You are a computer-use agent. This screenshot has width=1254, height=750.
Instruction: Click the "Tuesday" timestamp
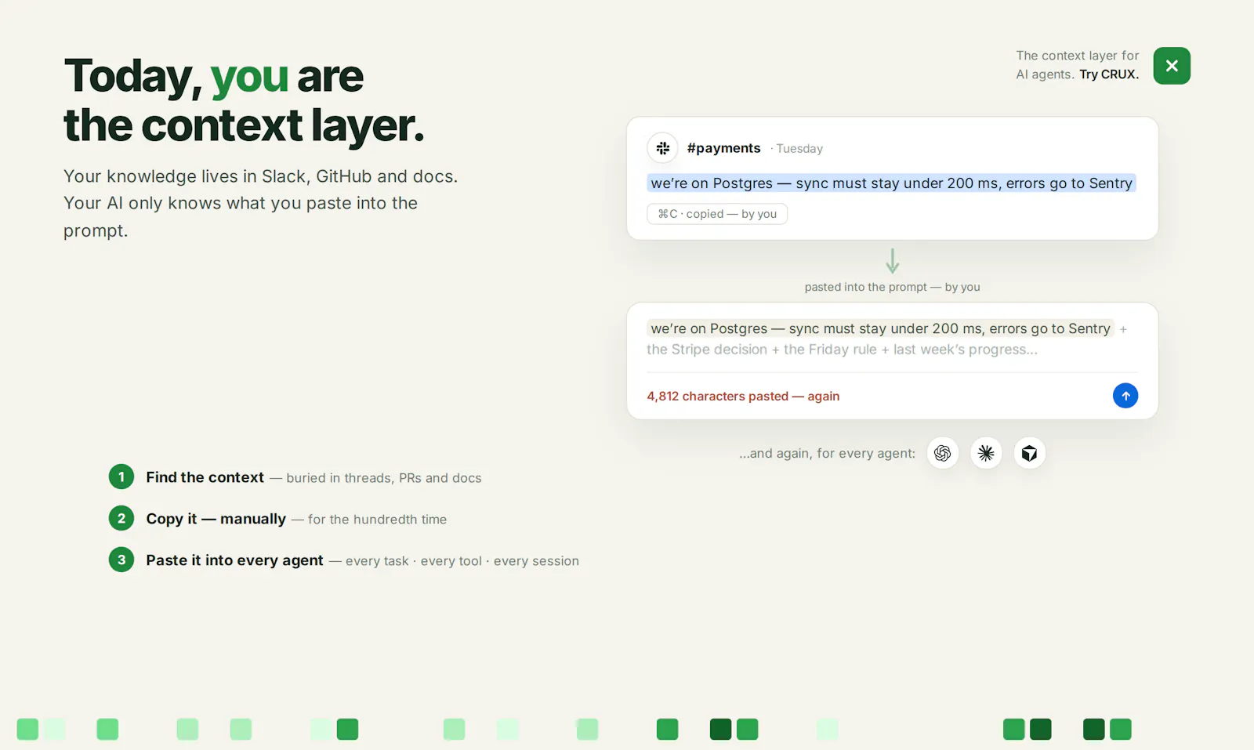pyautogui.click(x=799, y=149)
